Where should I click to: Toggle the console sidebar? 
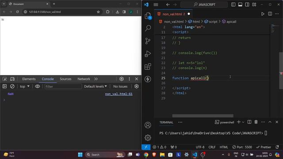tap(4, 87)
